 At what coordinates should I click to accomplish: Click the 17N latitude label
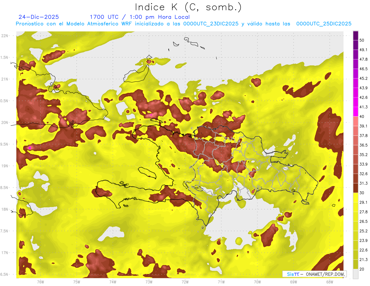tap(5, 253)
